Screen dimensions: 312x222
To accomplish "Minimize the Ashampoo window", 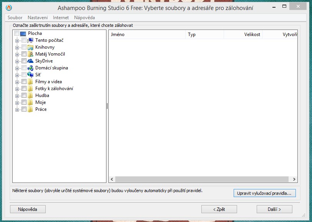I will tap(274, 7).
